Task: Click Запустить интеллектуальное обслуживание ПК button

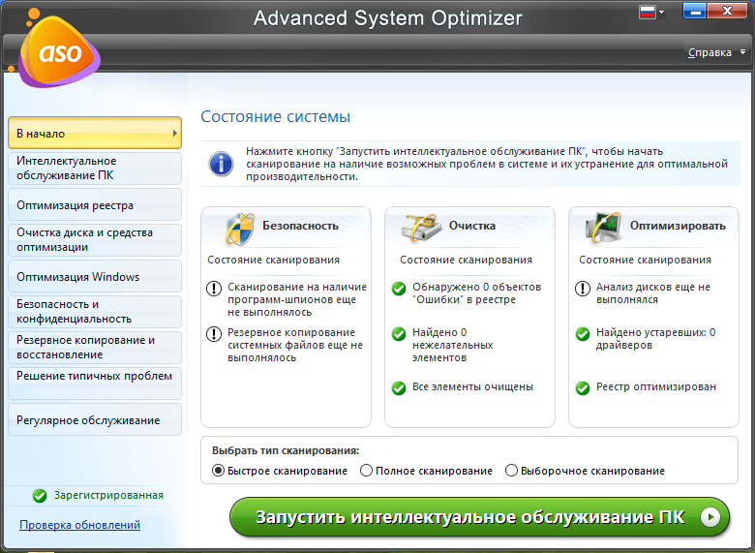Action: click(x=479, y=517)
